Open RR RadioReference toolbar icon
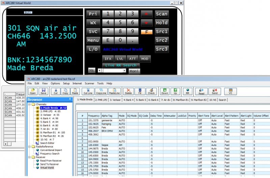 (188, 91)
